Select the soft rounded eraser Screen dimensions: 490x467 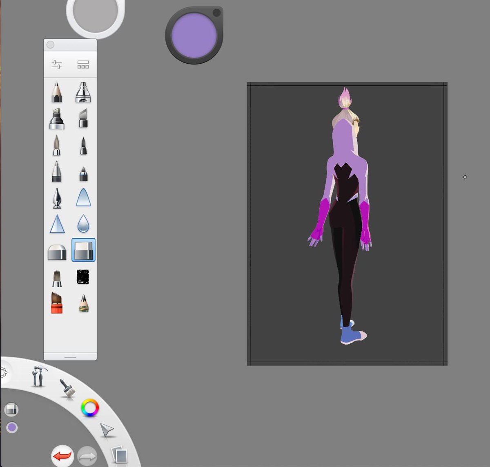(x=57, y=252)
